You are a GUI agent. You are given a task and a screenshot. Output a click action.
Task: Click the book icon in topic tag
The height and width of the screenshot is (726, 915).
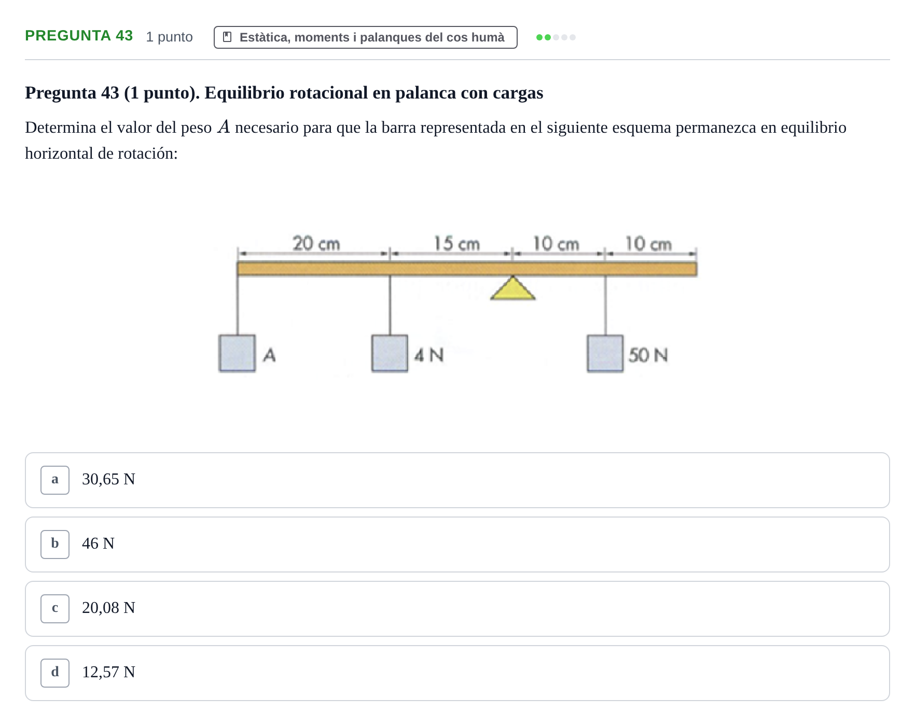pyautogui.click(x=227, y=37)
